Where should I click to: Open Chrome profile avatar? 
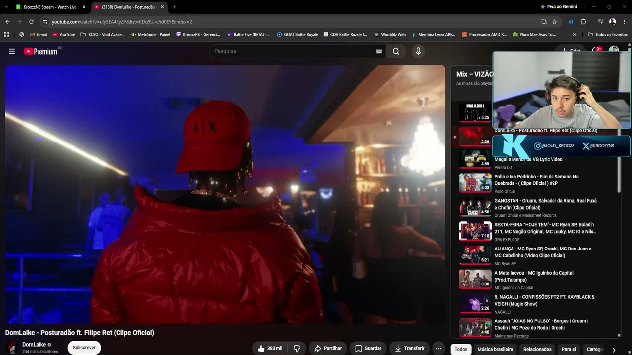tap(612, 22)
